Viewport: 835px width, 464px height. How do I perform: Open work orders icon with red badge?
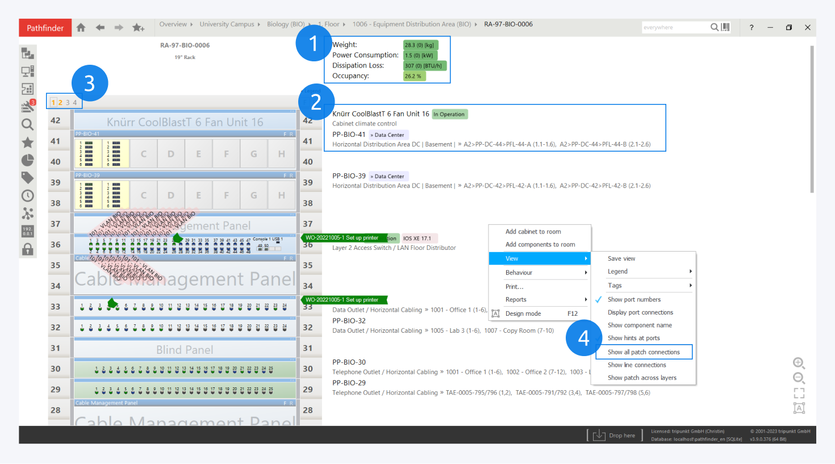pyautogui.click(x=27, y=106)
